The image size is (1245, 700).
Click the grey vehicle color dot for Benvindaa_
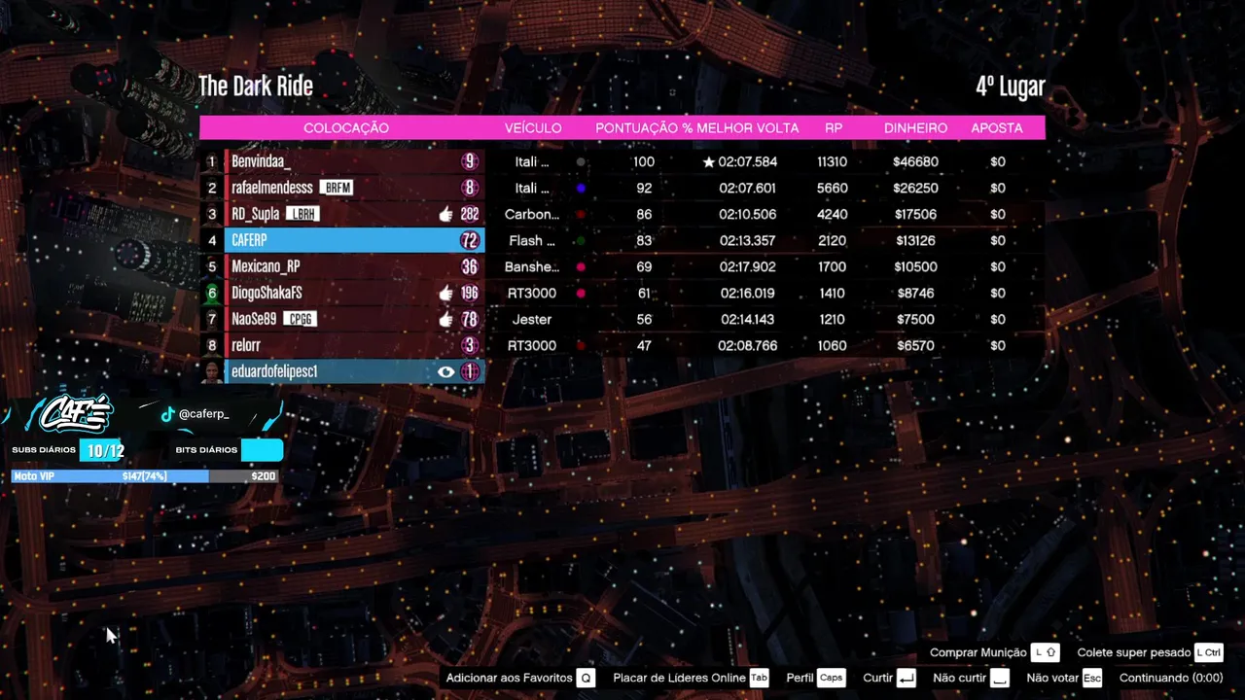pos(581,162)
